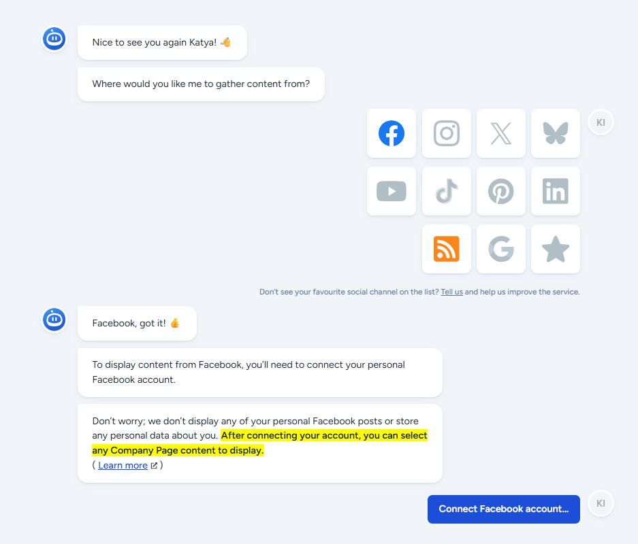Select the star reviews tile
Viewport: 638px width, 544px height.
(x=556, y=249)
